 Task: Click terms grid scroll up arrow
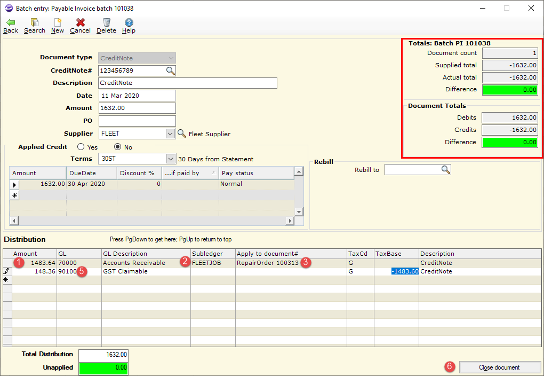click(299, 171)
